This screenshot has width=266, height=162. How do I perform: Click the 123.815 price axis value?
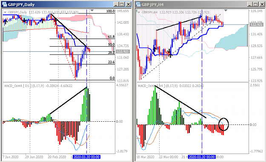tap(123, 81)
